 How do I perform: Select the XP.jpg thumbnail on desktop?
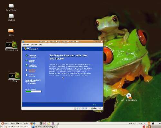pos(14,76)
